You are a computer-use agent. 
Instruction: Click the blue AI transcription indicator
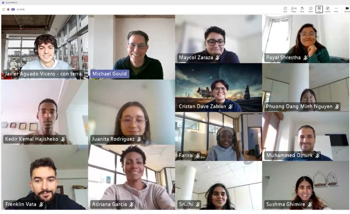click(13, 9)
